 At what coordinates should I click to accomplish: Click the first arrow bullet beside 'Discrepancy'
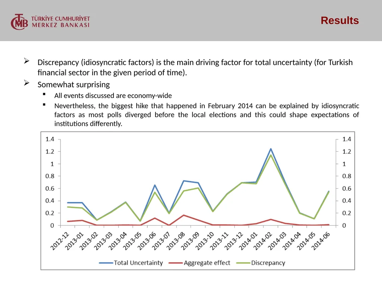pos(26,61)
